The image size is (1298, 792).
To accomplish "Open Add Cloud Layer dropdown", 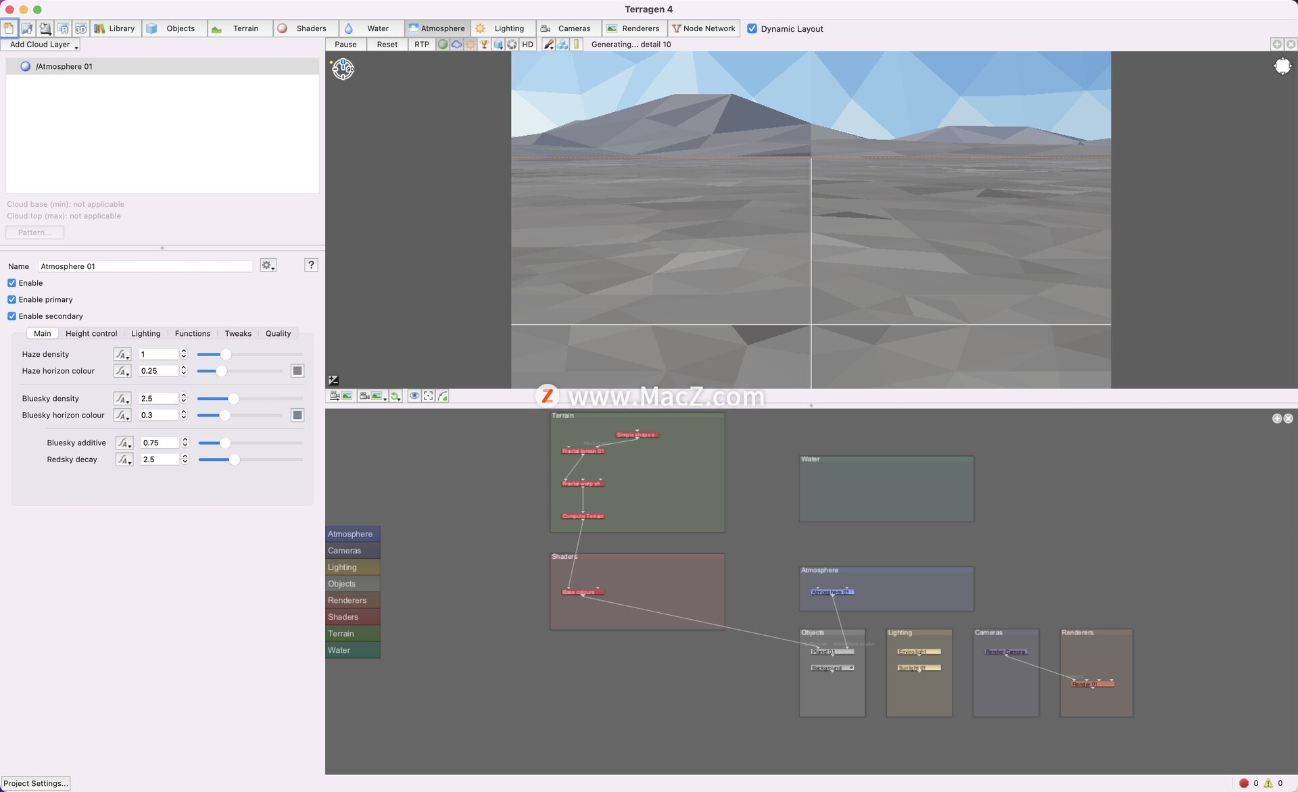I will click(41, 45).
